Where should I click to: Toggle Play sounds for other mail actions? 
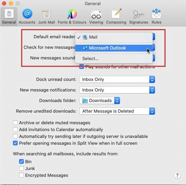pos(82,67)
